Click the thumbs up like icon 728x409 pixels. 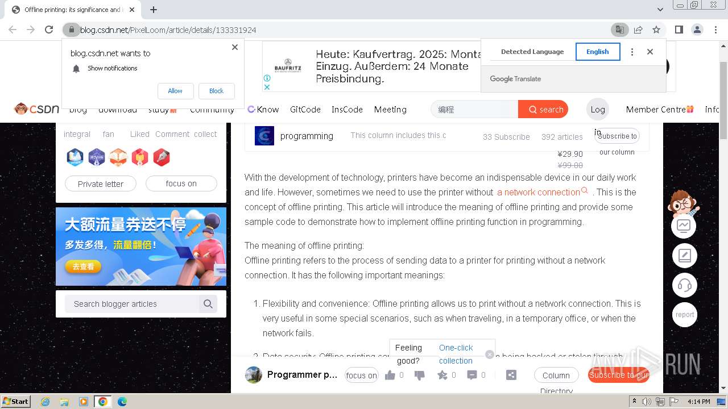tap(390, 375)
